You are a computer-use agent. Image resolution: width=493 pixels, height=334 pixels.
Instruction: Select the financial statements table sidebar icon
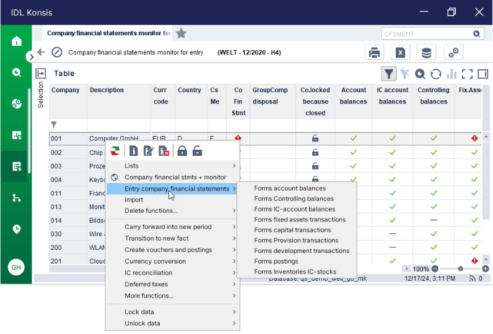(16, 166)
